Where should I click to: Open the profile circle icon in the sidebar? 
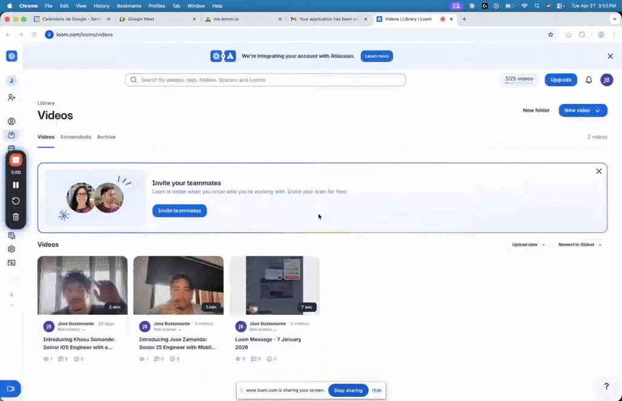(x=12, y=122)
